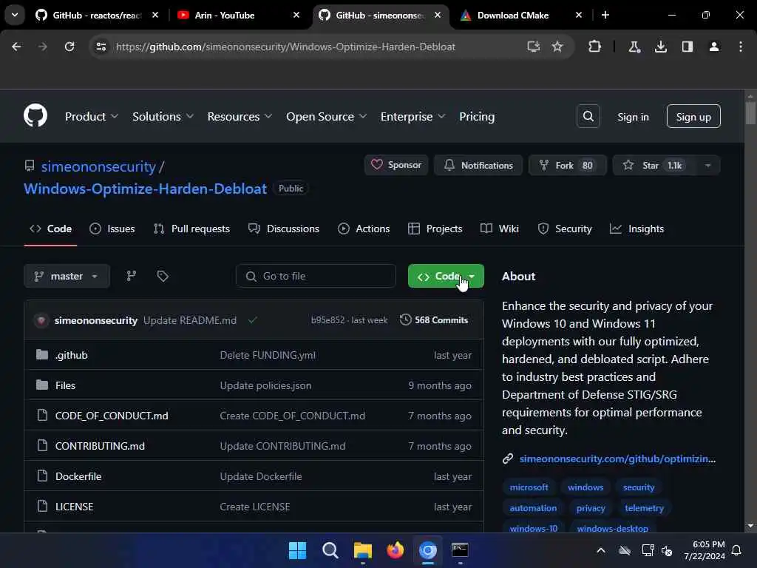The height and width of the screenshot is (568, 757).
Task: Open 568 Commits history
Action: (434, 319)
